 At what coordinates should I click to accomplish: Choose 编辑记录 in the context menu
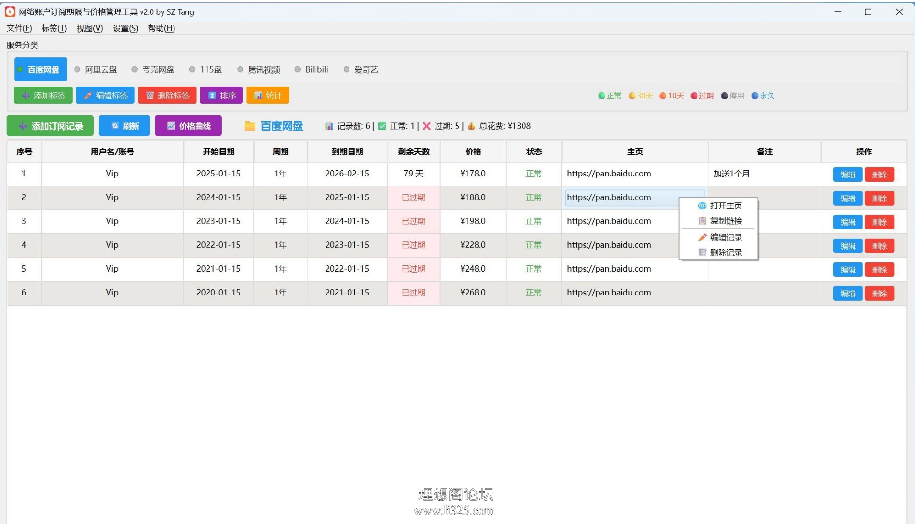[719, 237]
